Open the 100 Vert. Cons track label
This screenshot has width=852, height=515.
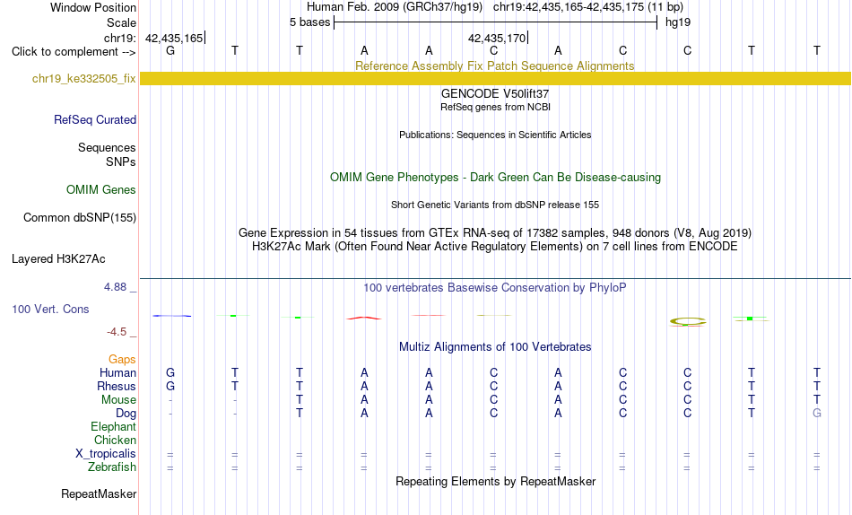pos(50,309)
